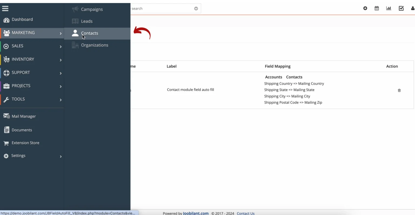This screenshot has height=215, width=415.
Task: Expand the SALES section chevron
Action: coord(61,47)
